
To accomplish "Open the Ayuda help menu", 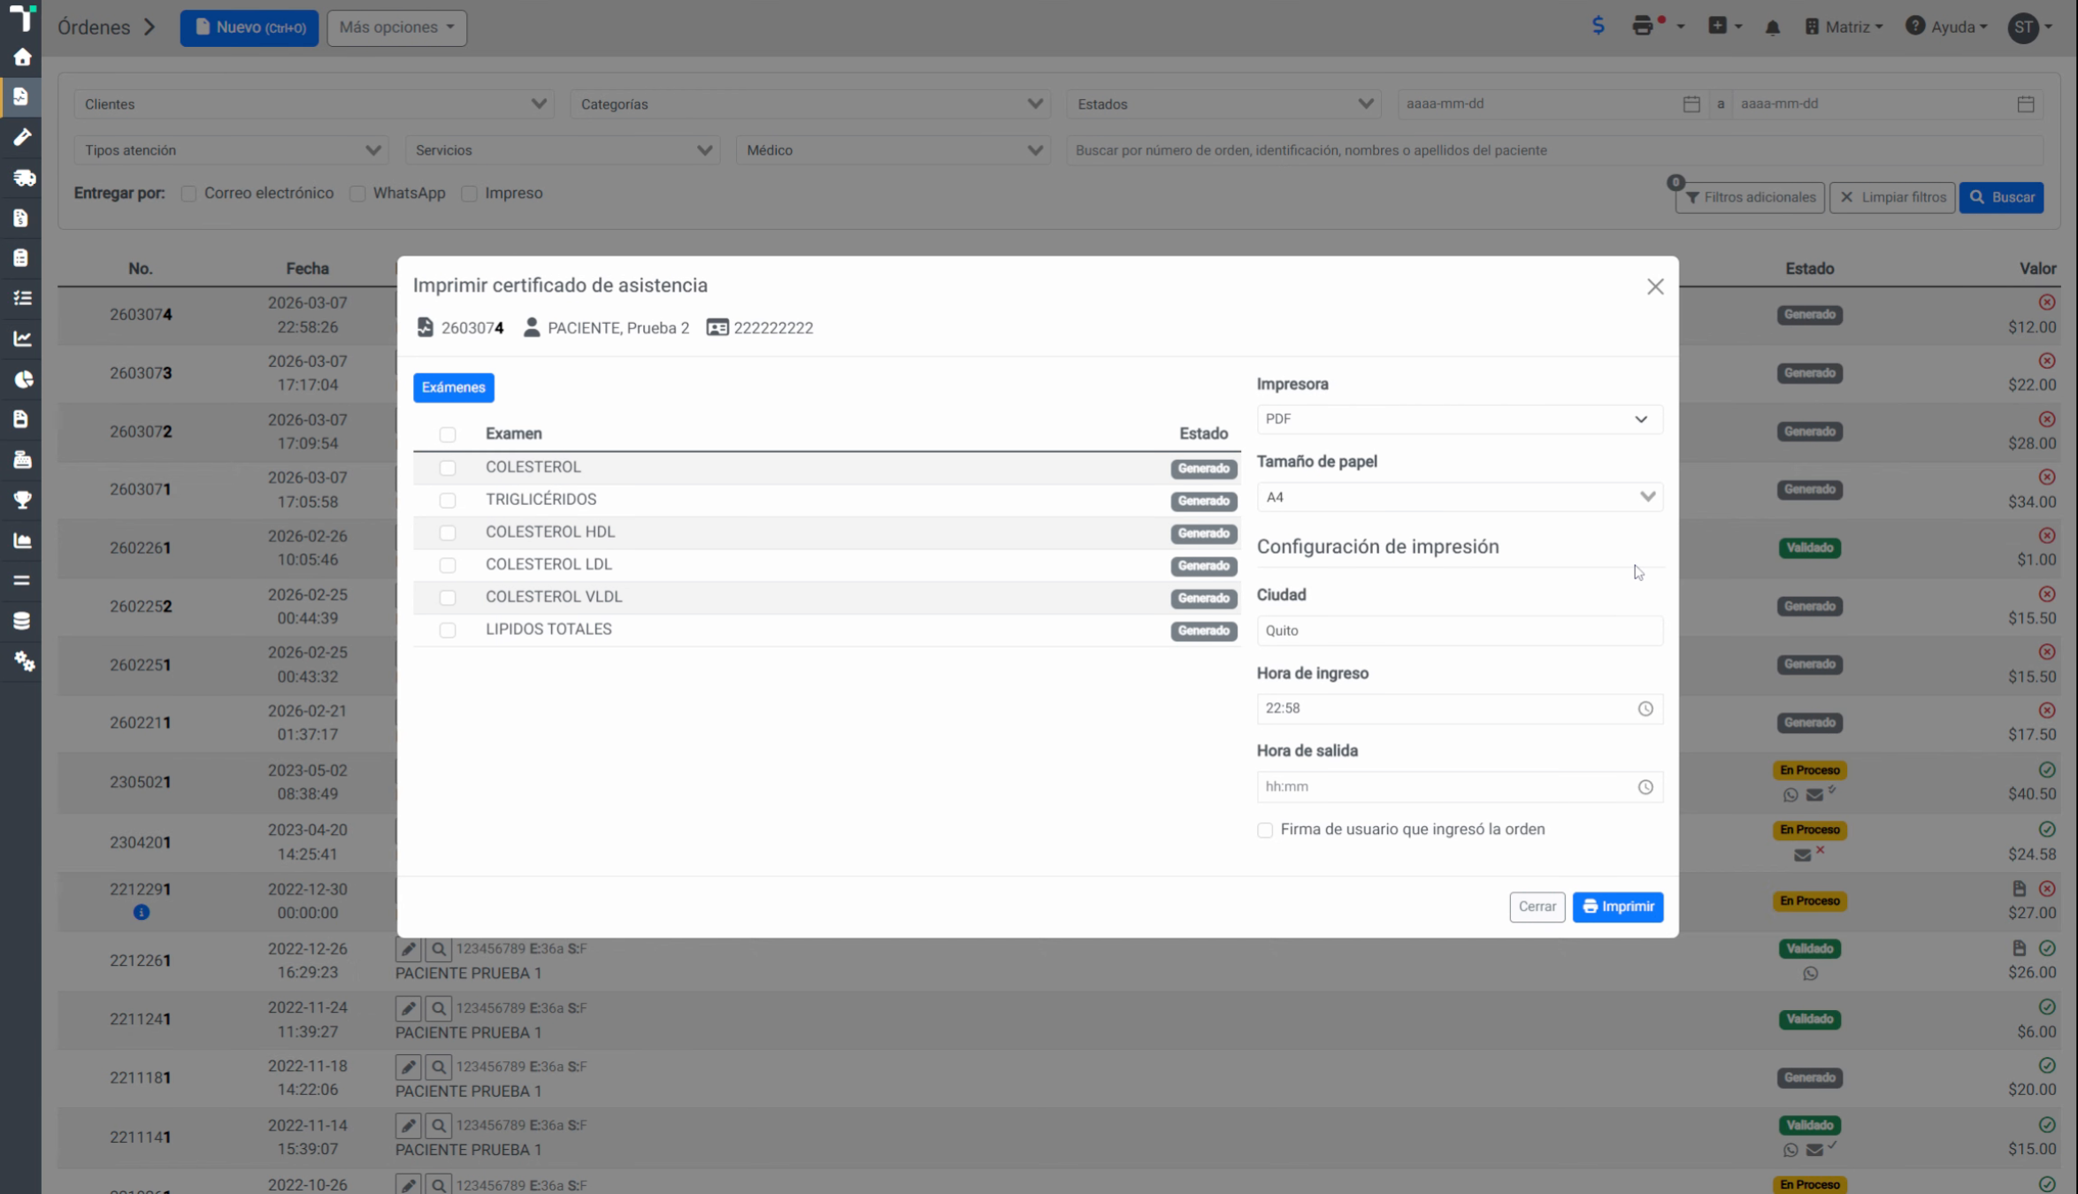I will pos(1946,27).
